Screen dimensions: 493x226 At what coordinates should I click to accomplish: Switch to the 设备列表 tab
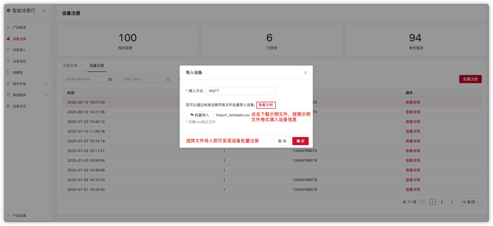[70, 66]
